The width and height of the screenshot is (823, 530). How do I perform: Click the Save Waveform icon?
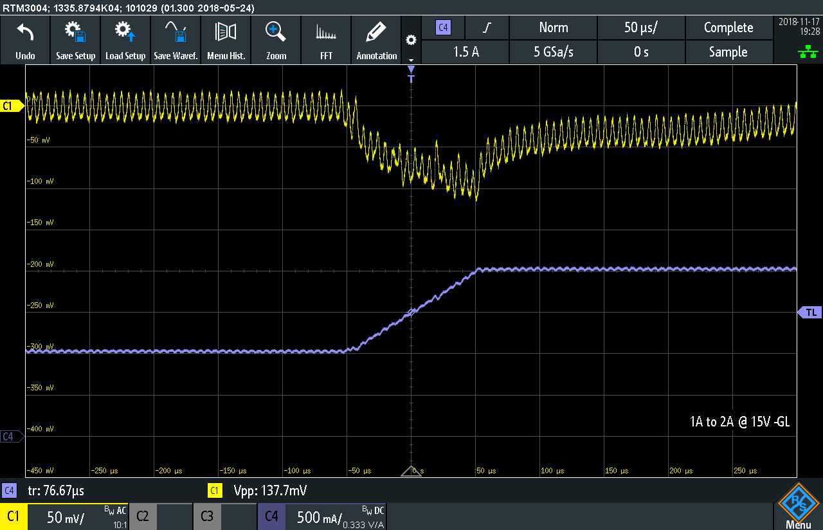point(176,32)
